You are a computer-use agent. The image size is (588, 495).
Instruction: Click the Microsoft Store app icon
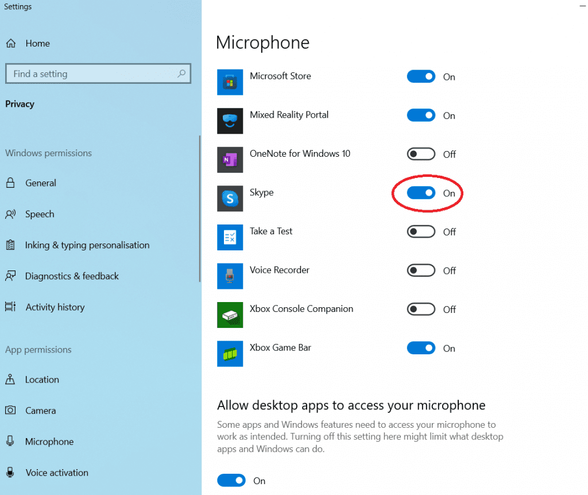[230, 82]
